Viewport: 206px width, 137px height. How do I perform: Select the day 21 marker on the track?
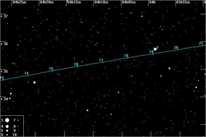pos(202,45)
